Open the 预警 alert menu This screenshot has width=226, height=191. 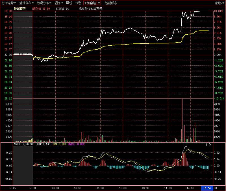(x=78, y=3)
